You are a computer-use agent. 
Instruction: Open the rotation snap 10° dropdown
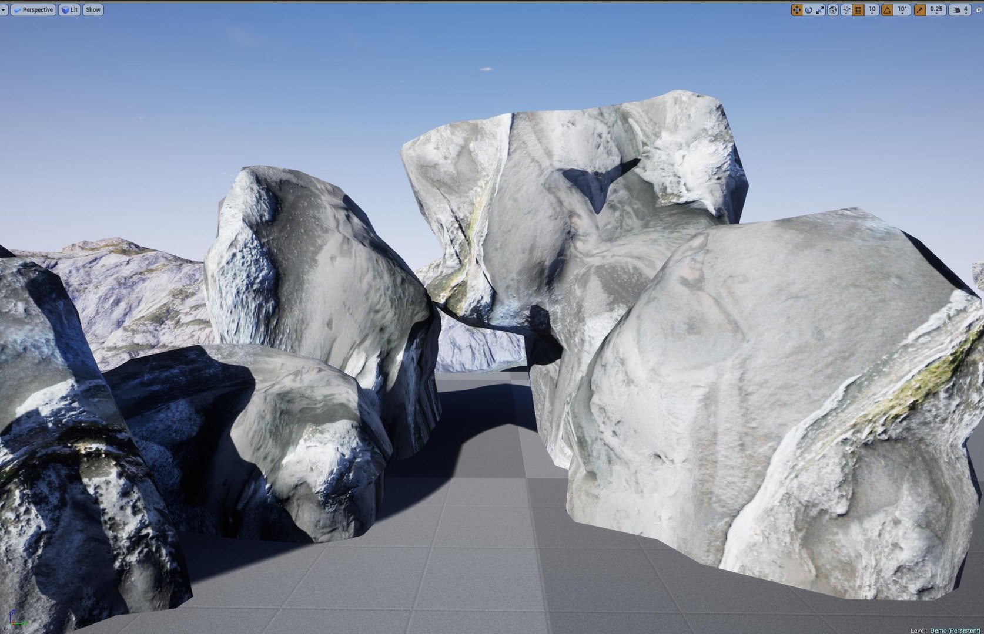pyautogui.click(x=902, y=10)
